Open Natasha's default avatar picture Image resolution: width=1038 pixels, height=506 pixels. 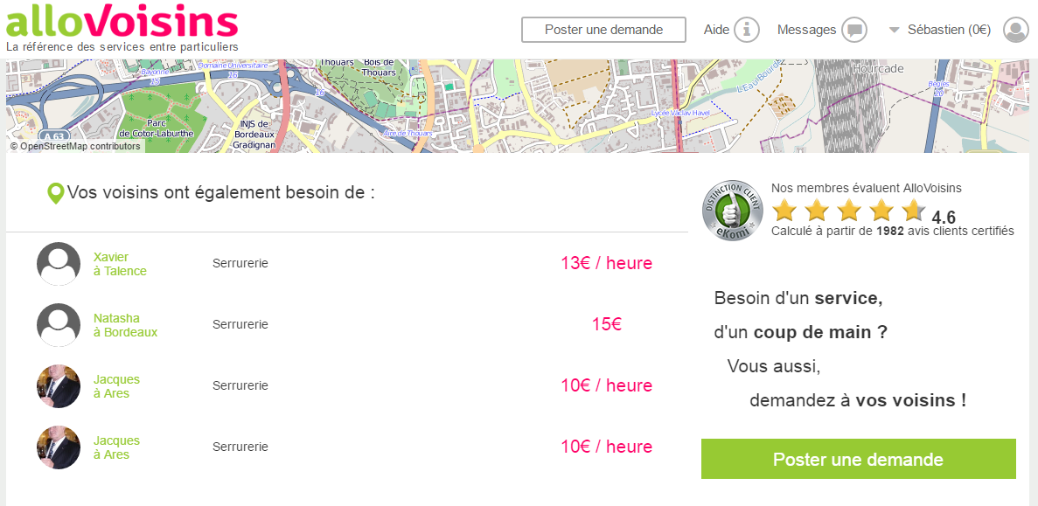(x=59, y=325)
